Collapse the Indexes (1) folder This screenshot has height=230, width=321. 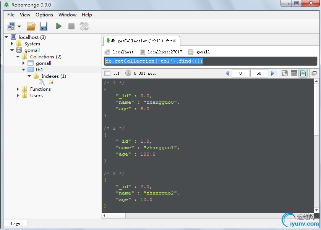point(29,76)
